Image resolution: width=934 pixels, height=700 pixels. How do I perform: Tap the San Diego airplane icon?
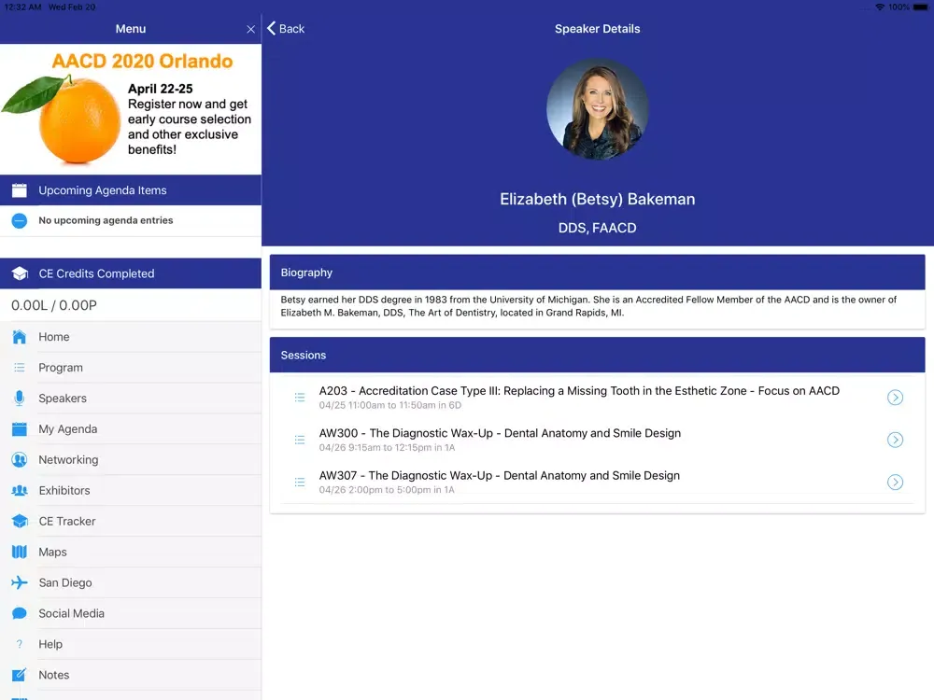point(19,583)
